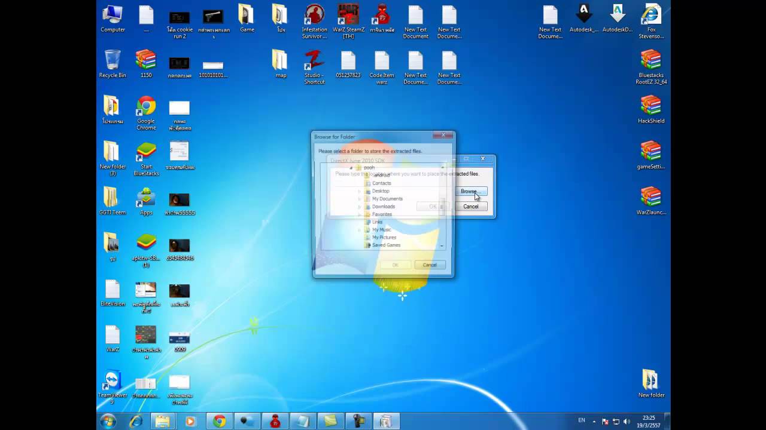Select Saved Games in the folder tree

pyautogui.click(x=386, y=245)
